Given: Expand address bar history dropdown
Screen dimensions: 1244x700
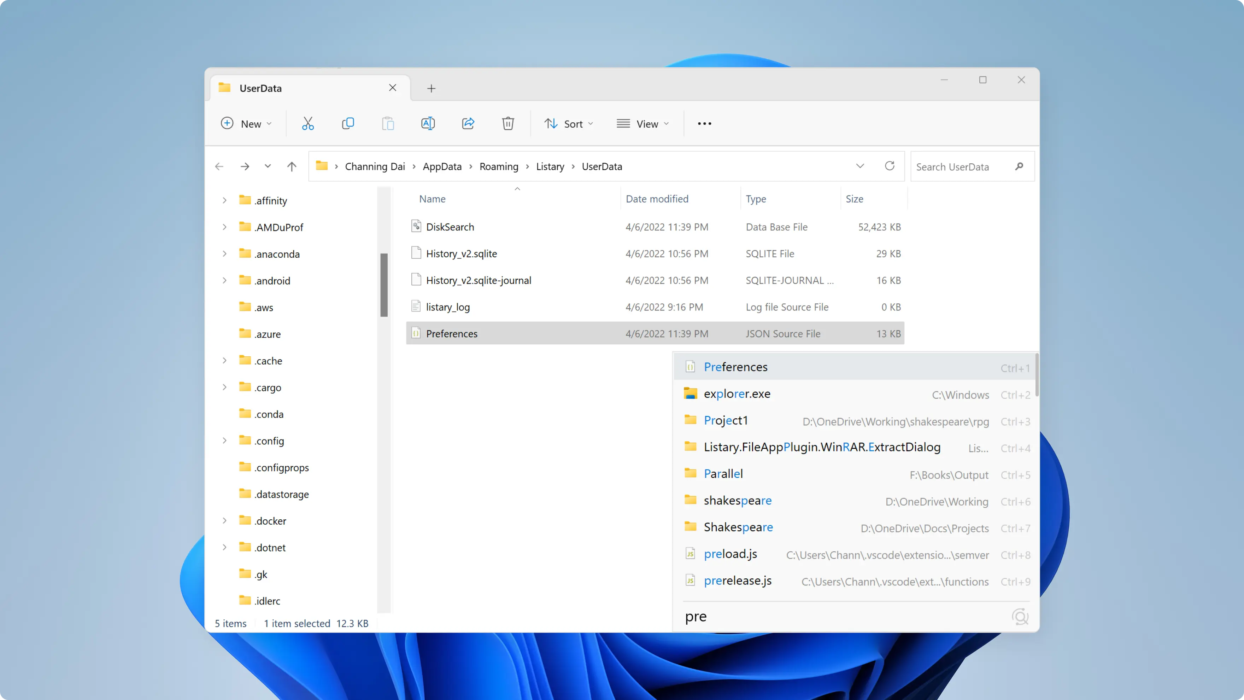Looking at the screenshot, I should point(860,166).
